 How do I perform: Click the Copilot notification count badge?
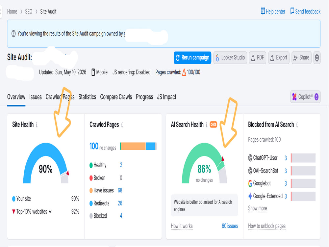[316, 97]
